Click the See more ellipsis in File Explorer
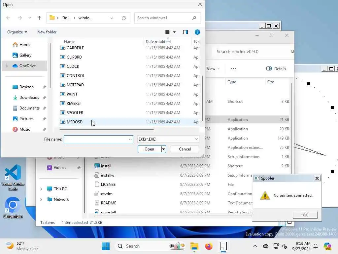Image resolution: width=338 pixels, height=254 pixels. [233, 69]
